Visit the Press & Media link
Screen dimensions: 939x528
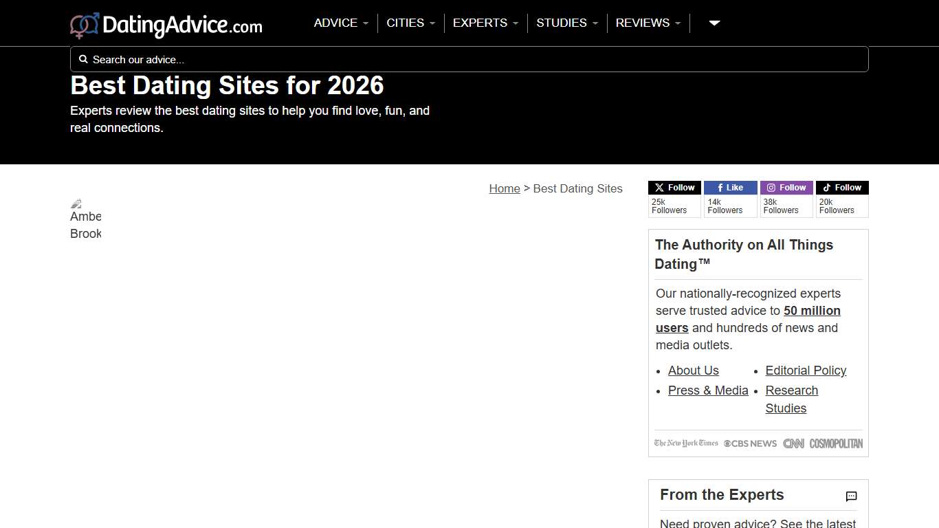click(708, 390)
